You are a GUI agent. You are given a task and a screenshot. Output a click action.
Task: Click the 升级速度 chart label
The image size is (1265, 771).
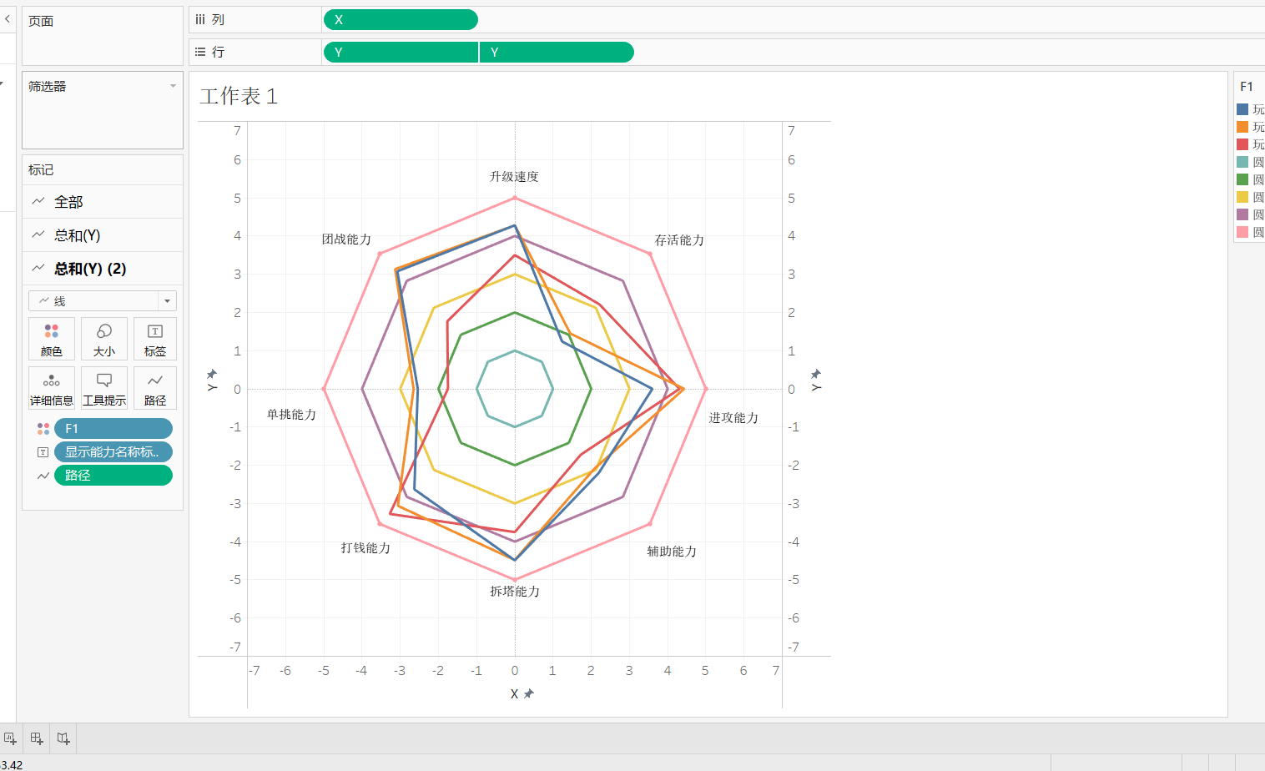coord(514,176)
